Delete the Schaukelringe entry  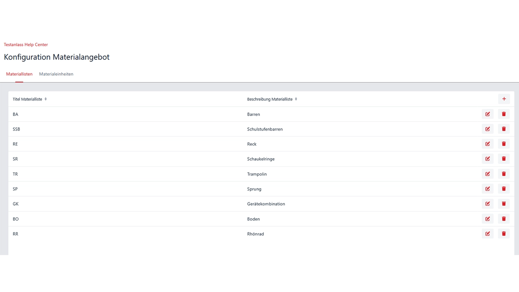(504, 159)
